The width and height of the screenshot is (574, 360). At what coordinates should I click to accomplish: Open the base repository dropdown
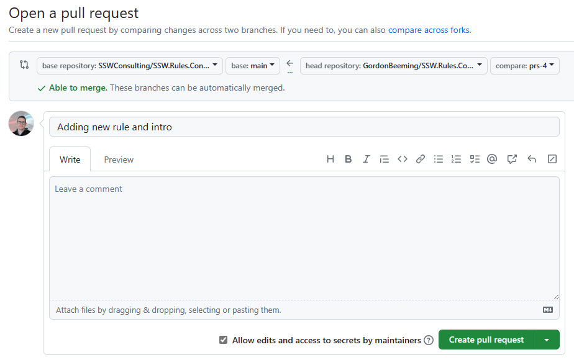pyautogui.click(x=129, y=66)
